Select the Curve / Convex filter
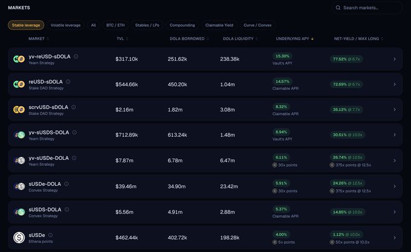The height and width of the screenshot is (252, 411). tap(257, 25)
